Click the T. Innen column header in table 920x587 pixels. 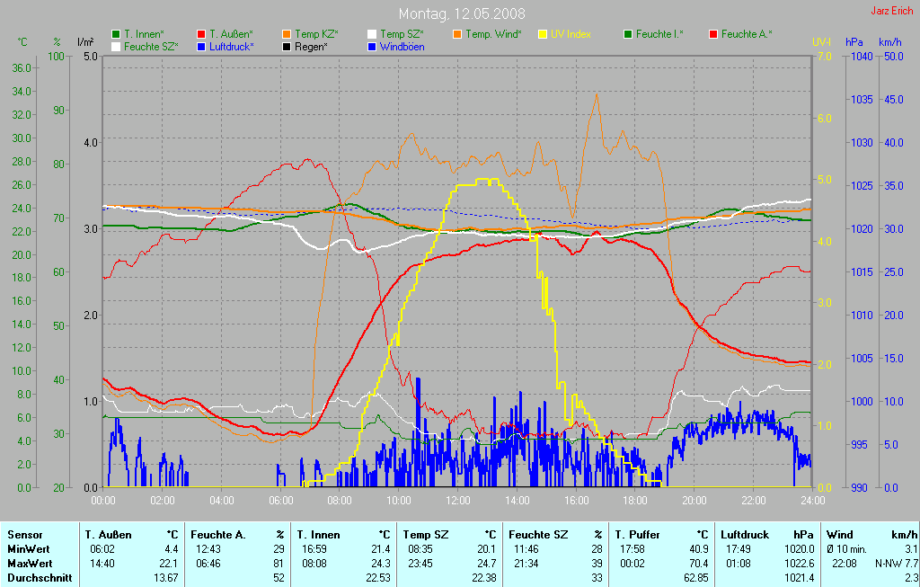click(318, 535)
